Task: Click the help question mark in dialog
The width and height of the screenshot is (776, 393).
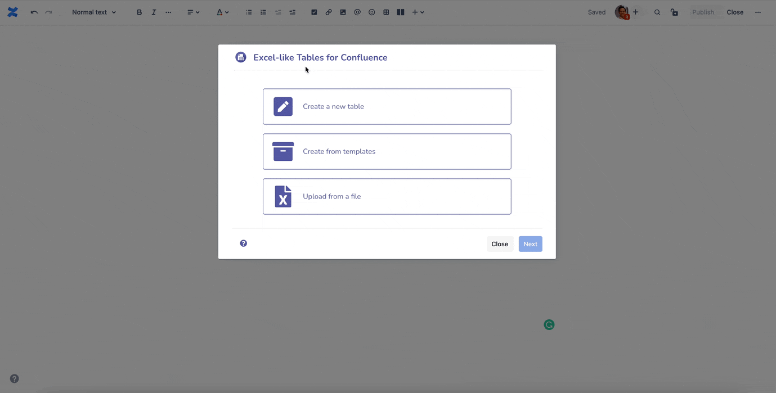Action: [243, 243]
